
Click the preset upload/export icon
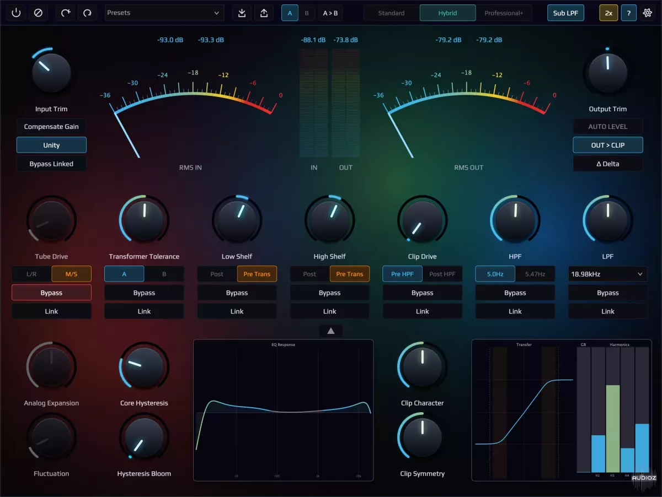tap(264, 13)
